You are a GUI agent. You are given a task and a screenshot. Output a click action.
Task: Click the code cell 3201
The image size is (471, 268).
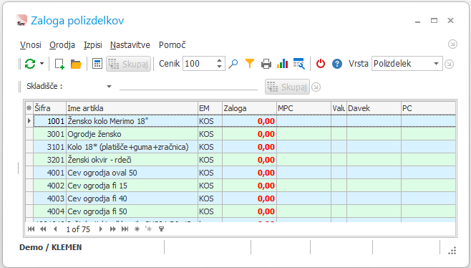49,160
